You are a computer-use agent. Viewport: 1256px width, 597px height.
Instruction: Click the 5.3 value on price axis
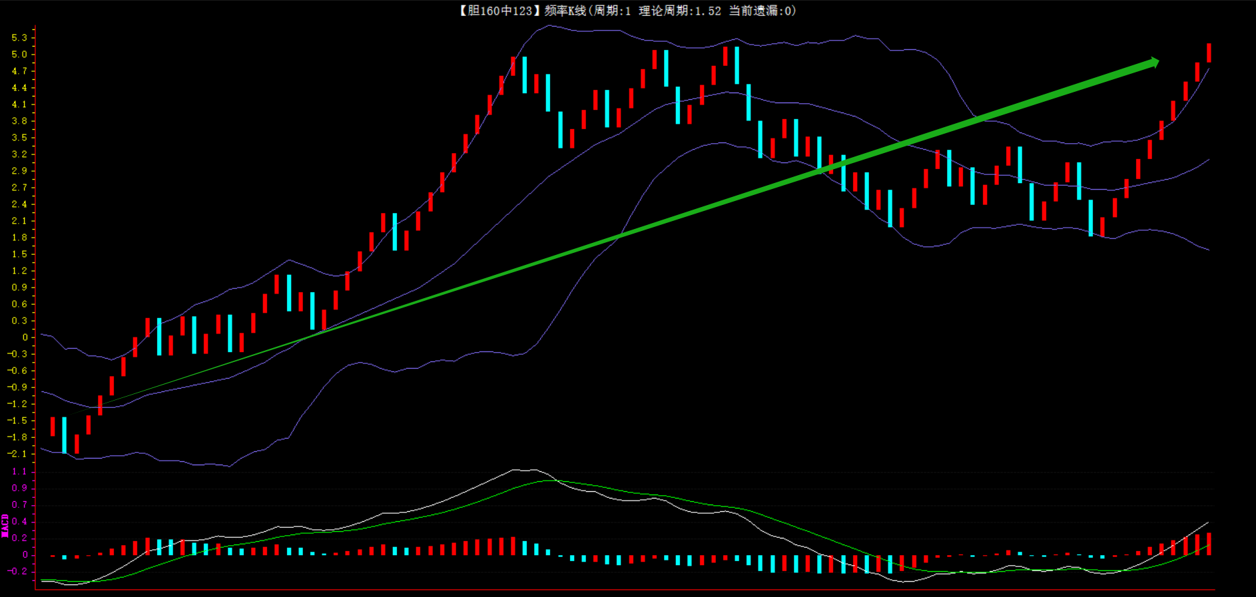(19, 38)
